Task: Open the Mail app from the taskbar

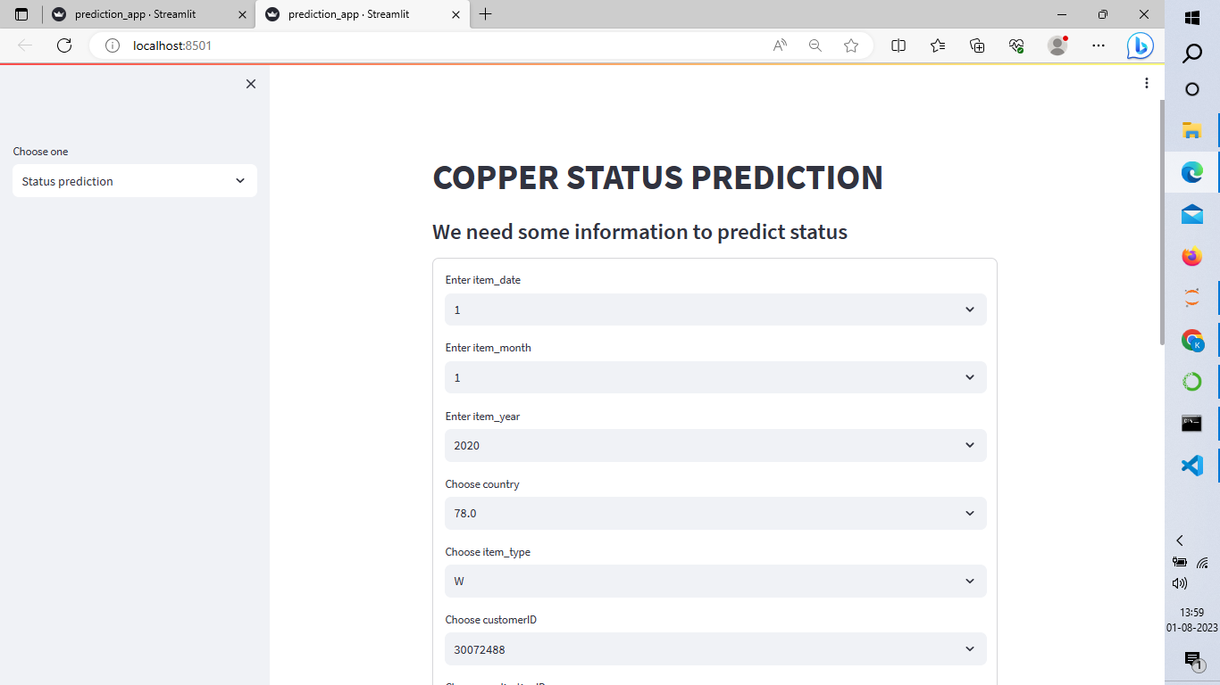Action: coord(1191,213)
